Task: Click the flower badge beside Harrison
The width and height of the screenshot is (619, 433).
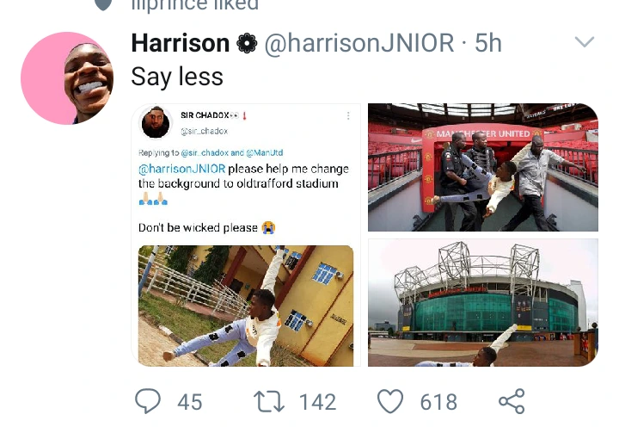Action: pos(247,43)
